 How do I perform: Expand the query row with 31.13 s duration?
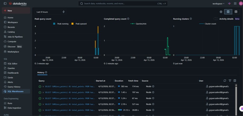pyautogui.click(x=43, y=110)
